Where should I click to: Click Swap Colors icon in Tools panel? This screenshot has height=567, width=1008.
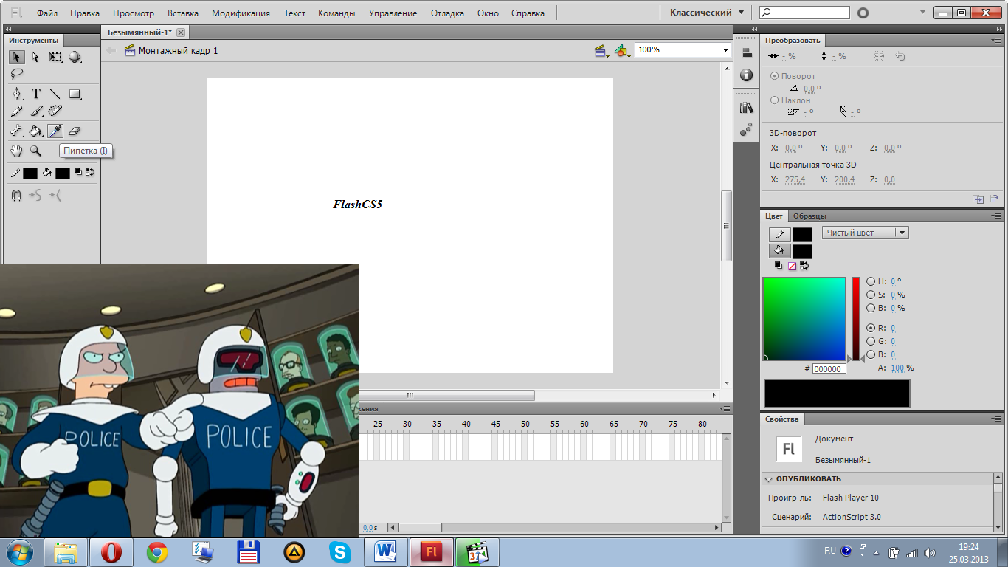(90, 172)
